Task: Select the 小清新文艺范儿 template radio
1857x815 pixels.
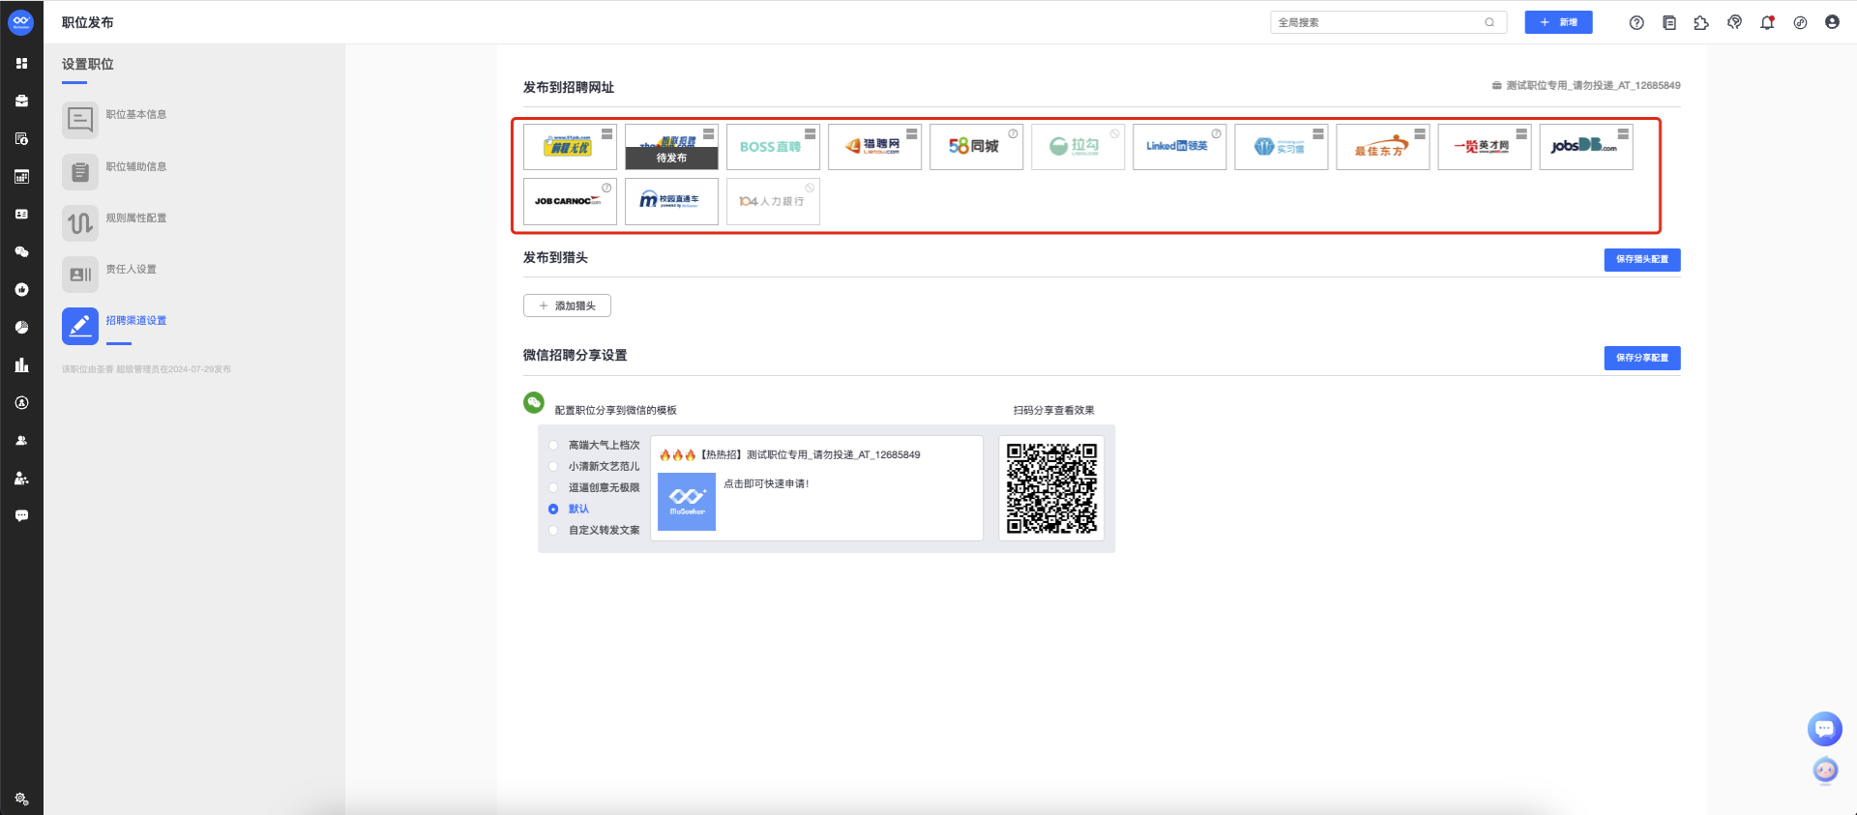Action: tap(553, 466)
